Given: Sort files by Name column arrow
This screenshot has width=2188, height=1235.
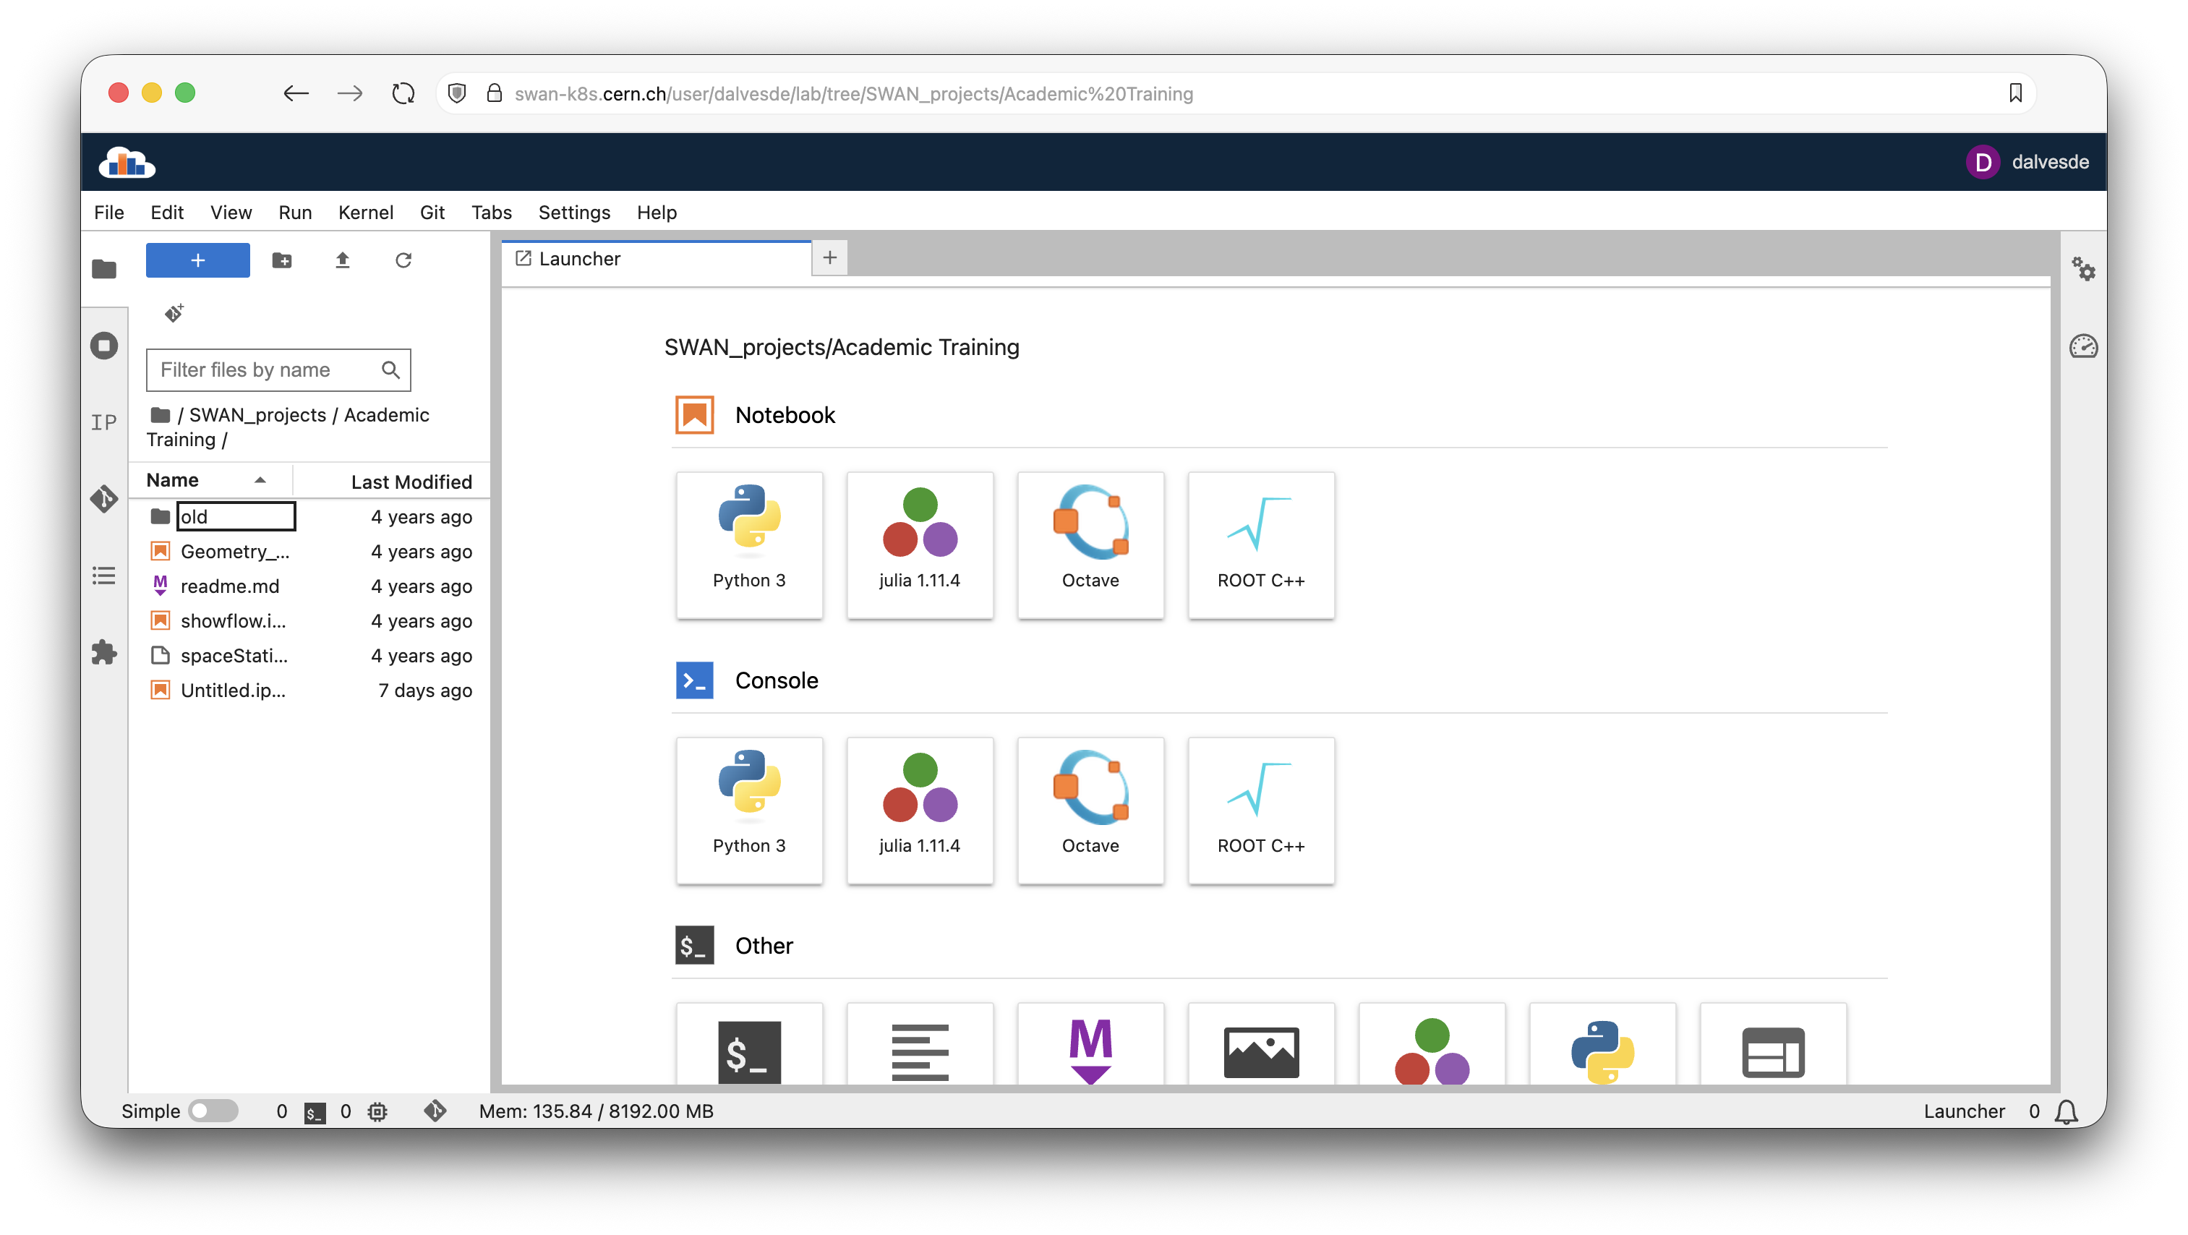Looking at the screenshot, I should pyautogui.click(x=260, y=480).
